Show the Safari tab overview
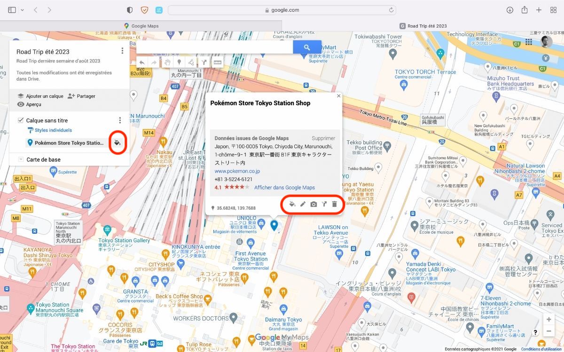564x352 pixels. click(x=553, y=10)
